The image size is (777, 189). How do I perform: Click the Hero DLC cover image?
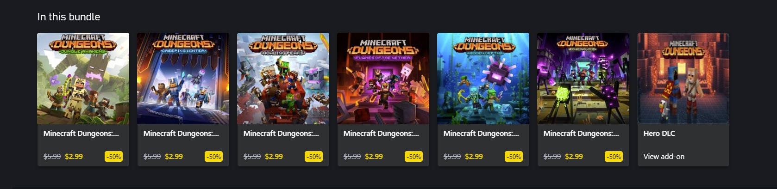click(x=683, y=79)
